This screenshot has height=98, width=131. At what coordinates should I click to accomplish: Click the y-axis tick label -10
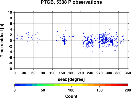tap(9, 69)
